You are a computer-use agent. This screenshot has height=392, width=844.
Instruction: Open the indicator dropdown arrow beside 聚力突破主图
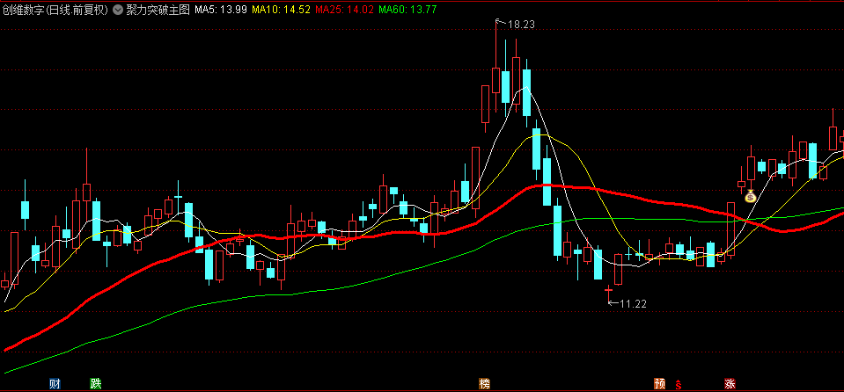coord(117,9)
